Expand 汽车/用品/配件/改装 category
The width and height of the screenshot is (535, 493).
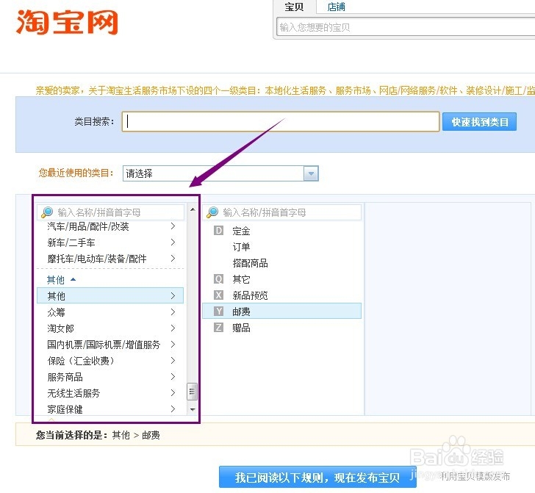point(110,226)
